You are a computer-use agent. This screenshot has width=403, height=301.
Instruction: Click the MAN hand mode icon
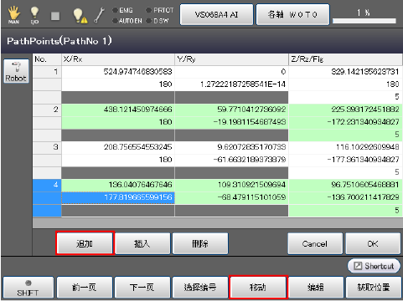click(13, 14)
